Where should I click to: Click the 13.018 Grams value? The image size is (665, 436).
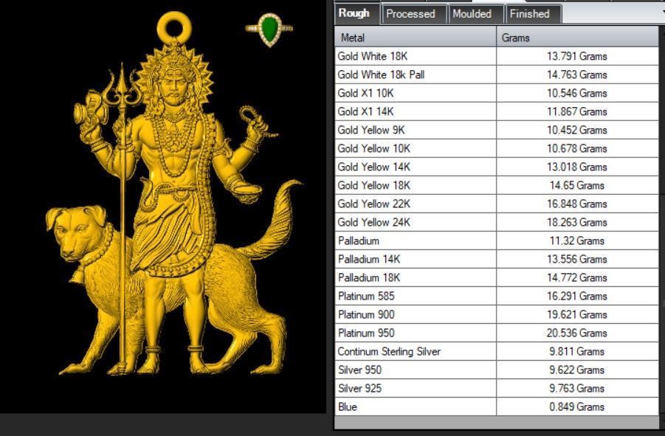pos(576,167)
